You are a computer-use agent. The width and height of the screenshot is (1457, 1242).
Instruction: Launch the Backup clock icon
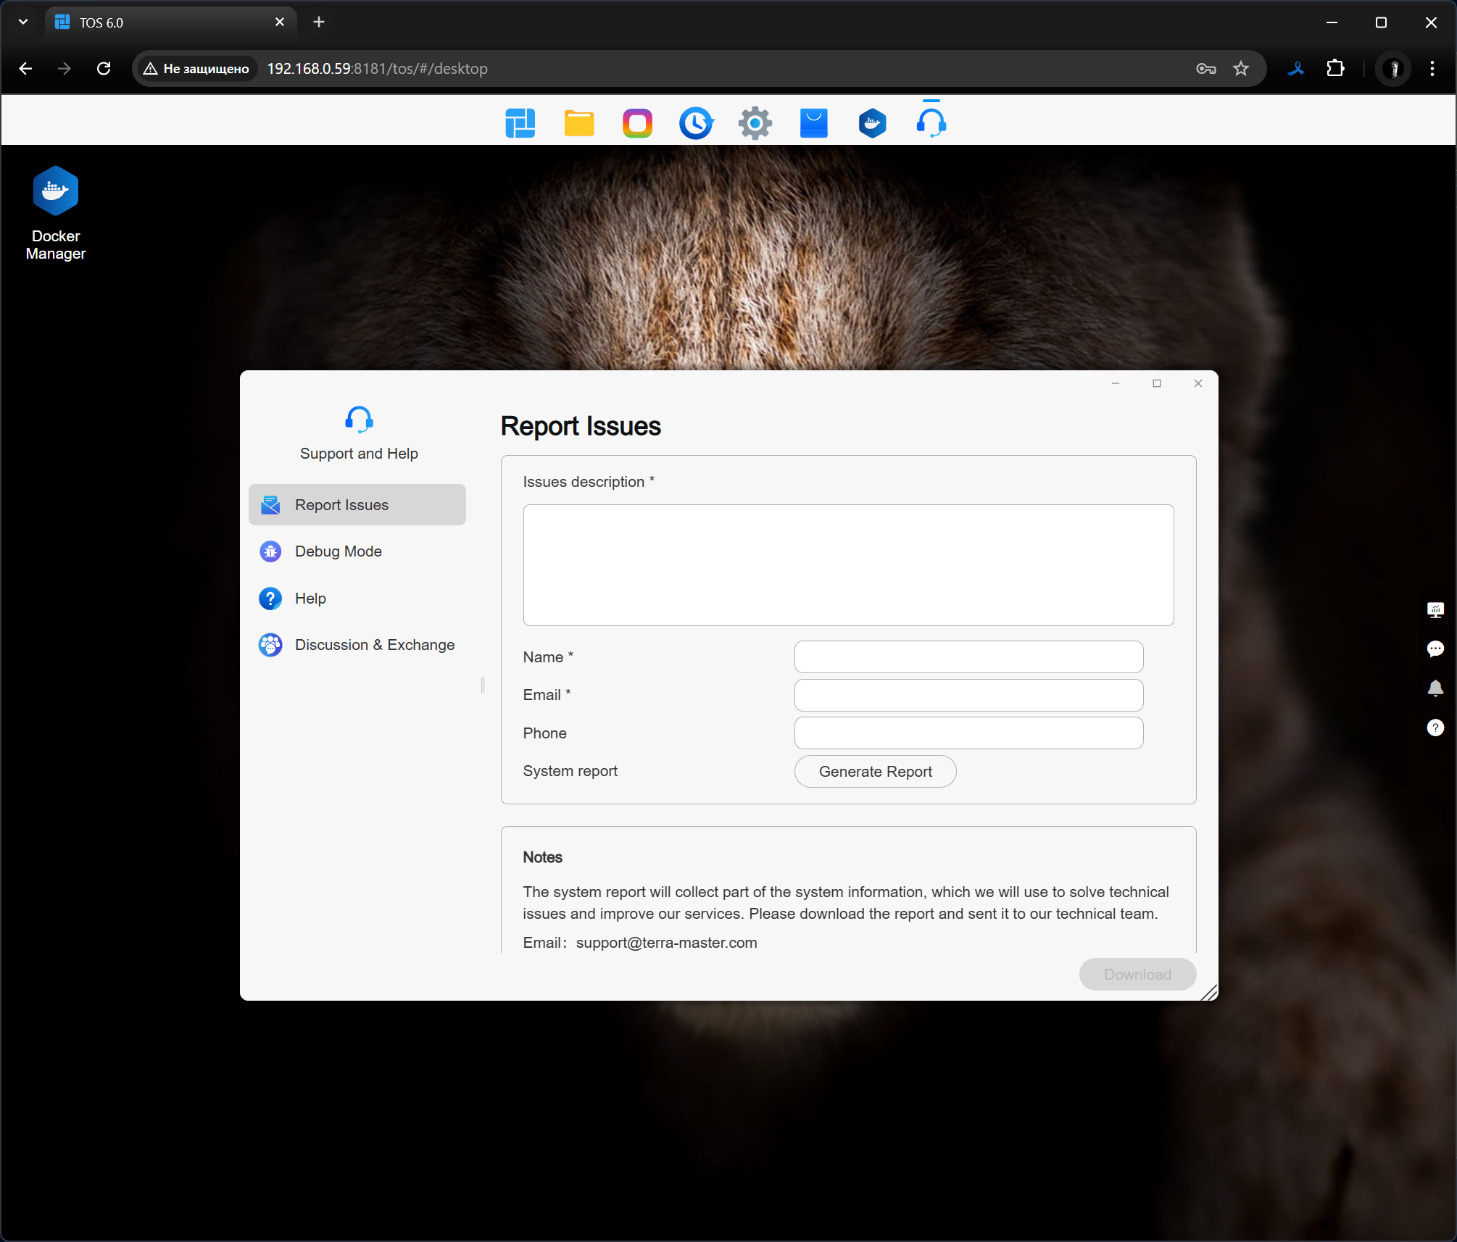pyautogui.click(x=696, y=123)
